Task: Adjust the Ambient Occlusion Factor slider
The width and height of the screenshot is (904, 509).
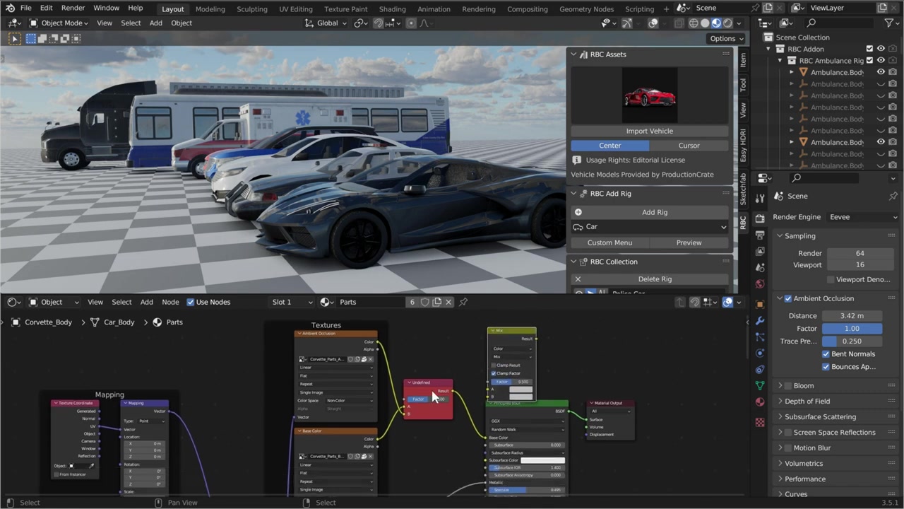Action: click(852, 329)
